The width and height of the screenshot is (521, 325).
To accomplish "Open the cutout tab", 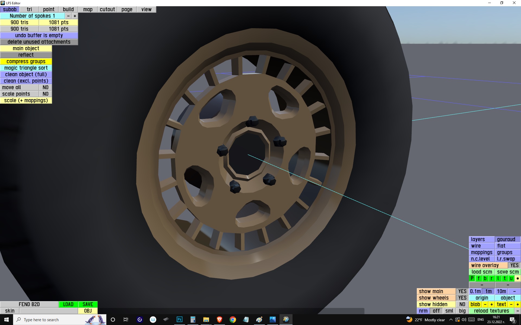I will click(107, 9).
